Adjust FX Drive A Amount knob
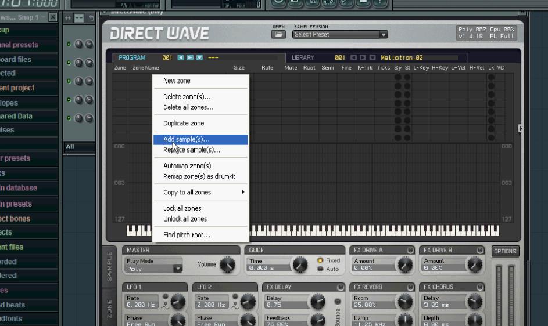 (405, 265)
